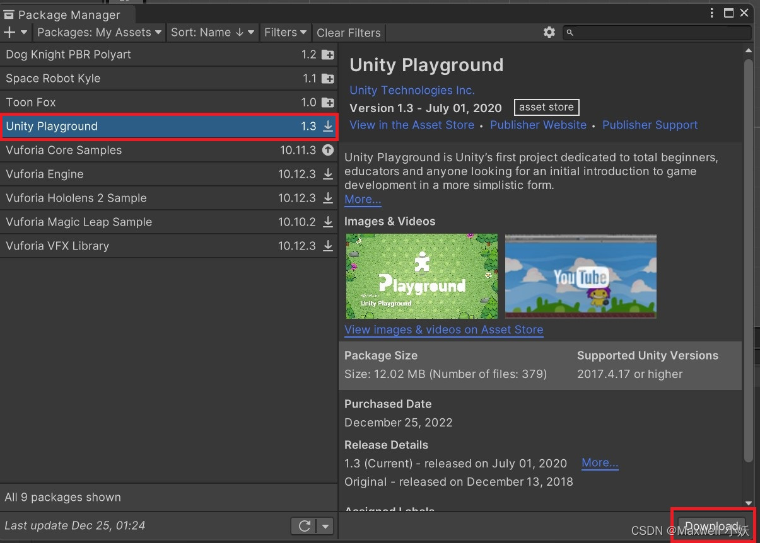
Task: Open Package Manager settings gear
Action: click(x=549, y=32)
